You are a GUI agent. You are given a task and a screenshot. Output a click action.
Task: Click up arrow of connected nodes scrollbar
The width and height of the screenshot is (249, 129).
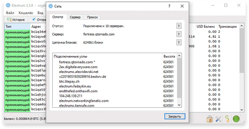[x=179, y=56]
